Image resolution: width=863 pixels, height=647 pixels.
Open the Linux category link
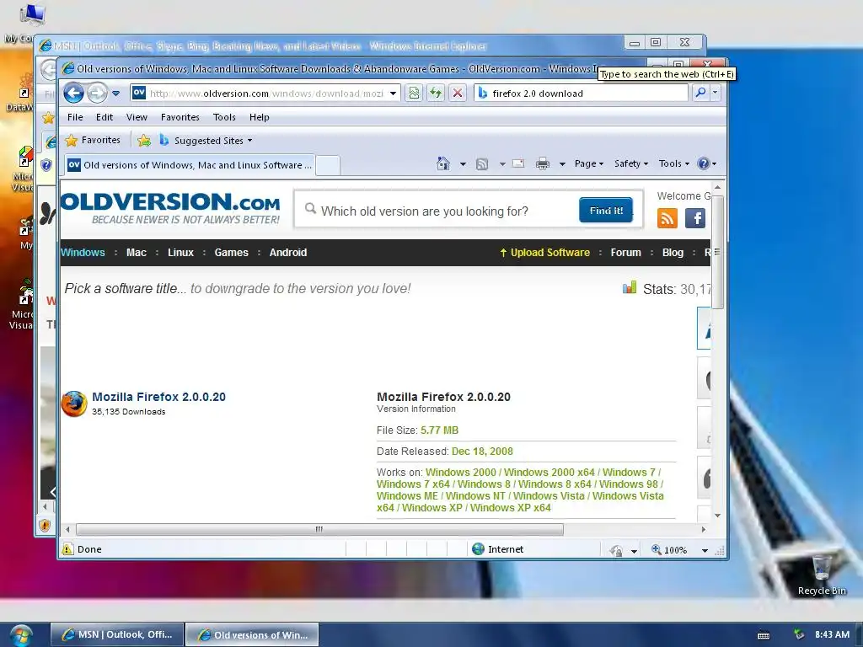coord(180,253)
